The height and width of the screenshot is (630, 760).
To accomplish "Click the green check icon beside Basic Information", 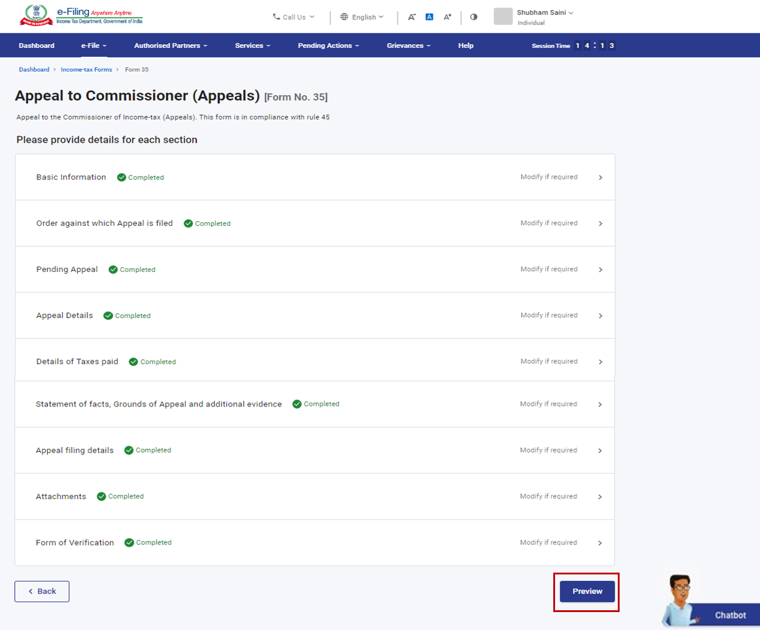I will 121,178.
